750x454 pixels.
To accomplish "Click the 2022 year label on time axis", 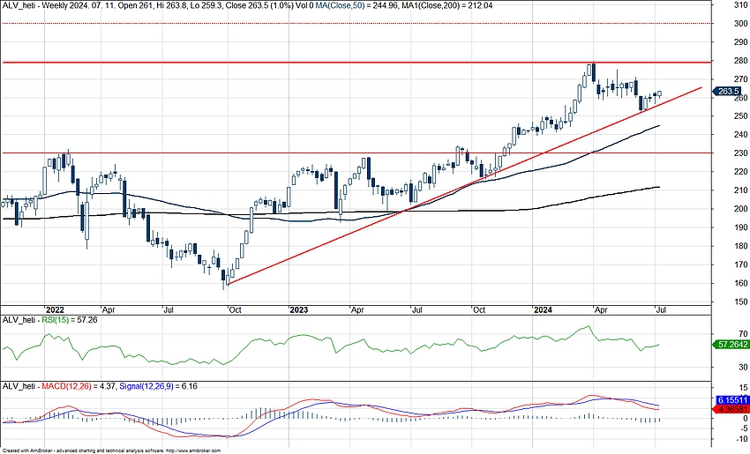I will click(56, 309).
